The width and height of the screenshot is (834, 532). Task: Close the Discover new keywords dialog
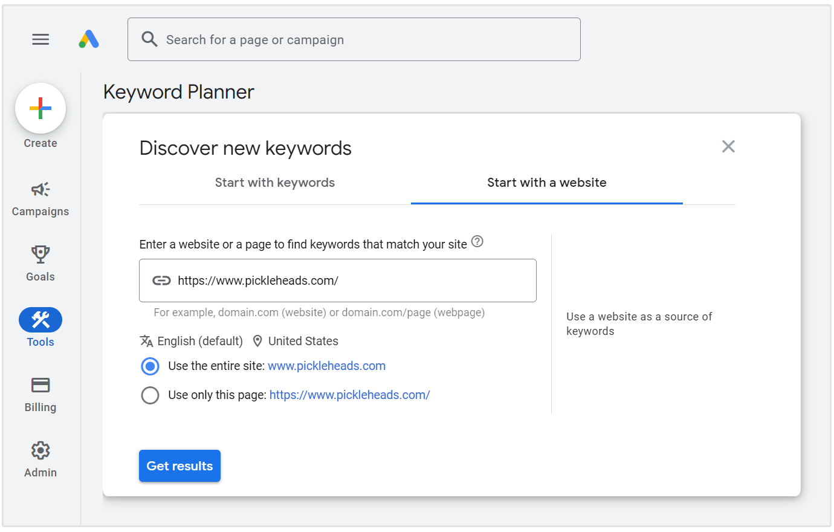[728, 146]
